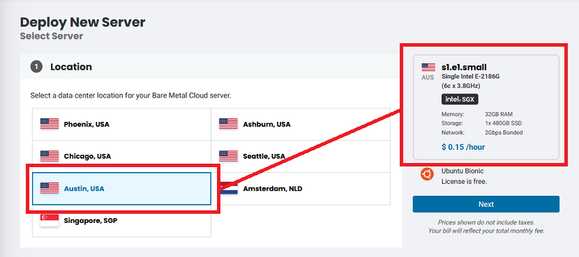
Task: Click the $ 0.15 /hour price
Action: click(x=463, y=147)
